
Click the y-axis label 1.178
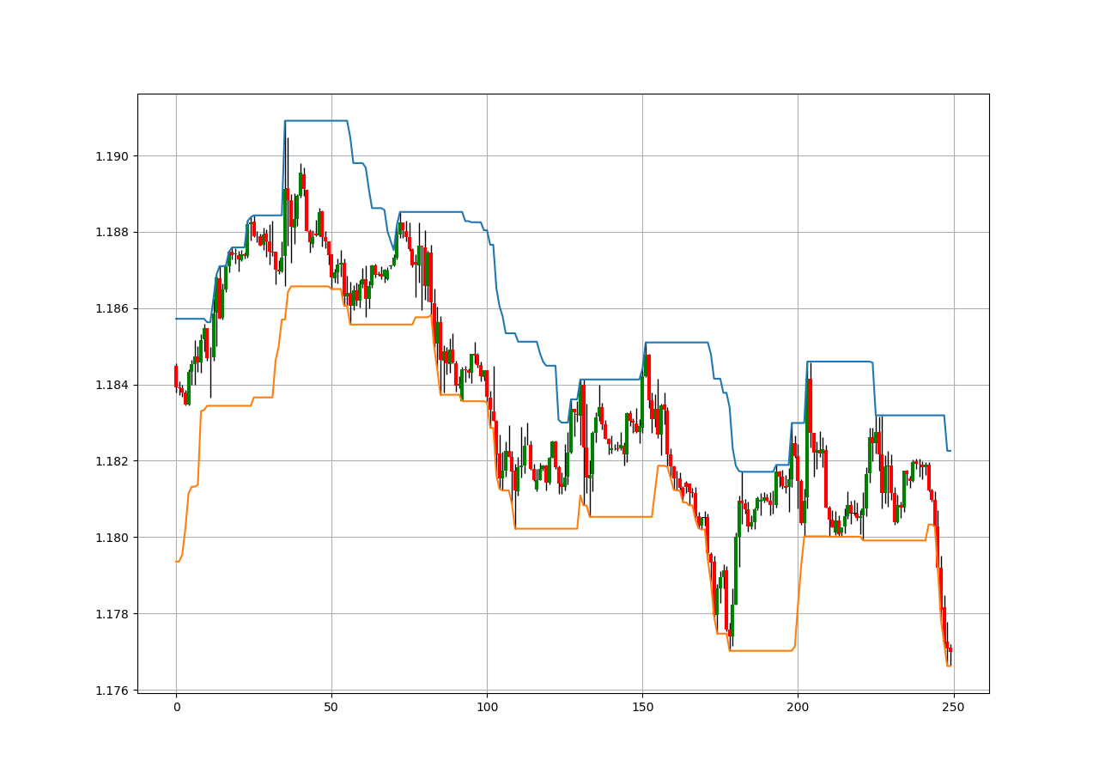(x=113, y=614)
